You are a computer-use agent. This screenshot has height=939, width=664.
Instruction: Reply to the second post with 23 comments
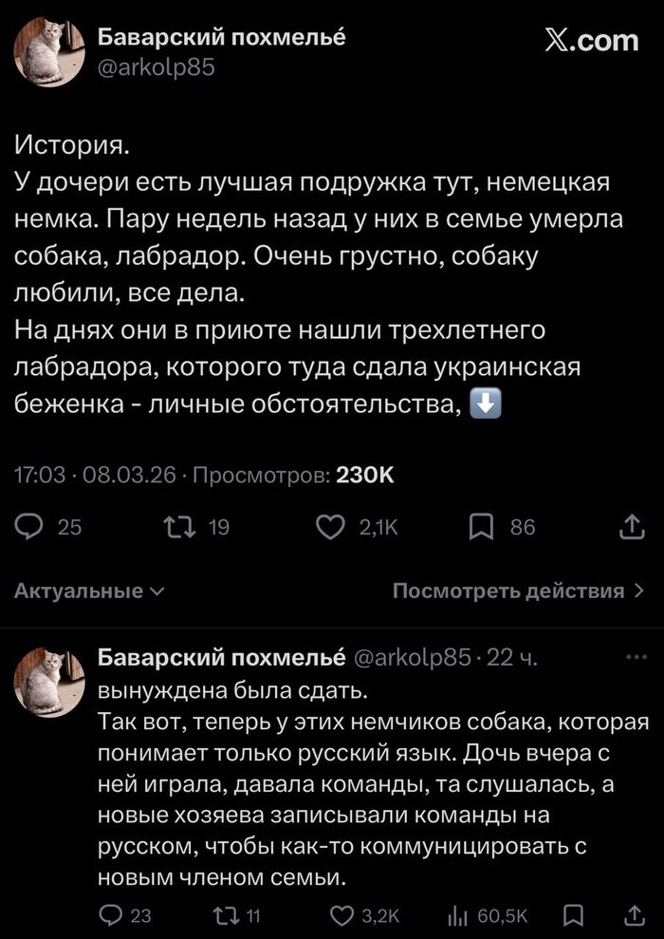113,914
